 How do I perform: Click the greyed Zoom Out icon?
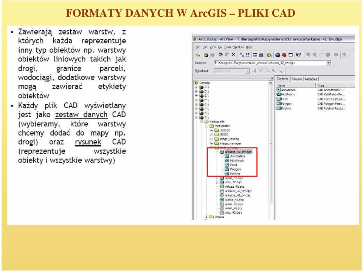tap(315, 55)
